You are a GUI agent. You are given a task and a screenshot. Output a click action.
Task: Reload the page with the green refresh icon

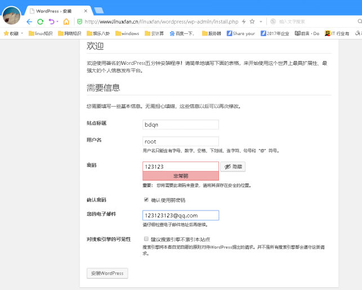41,22
